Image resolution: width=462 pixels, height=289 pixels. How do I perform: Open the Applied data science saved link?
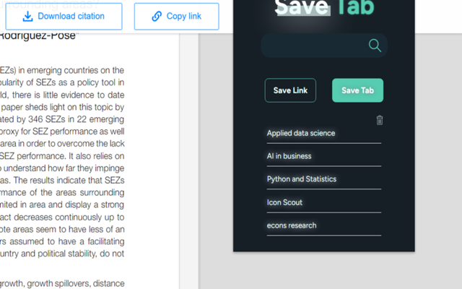click(x=301, y=133)
